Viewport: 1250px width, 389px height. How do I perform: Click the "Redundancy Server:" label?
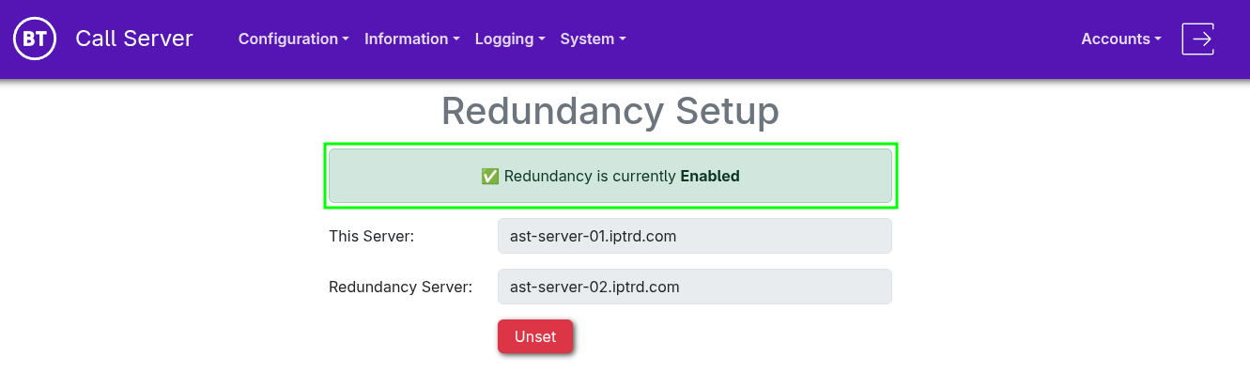400,287
